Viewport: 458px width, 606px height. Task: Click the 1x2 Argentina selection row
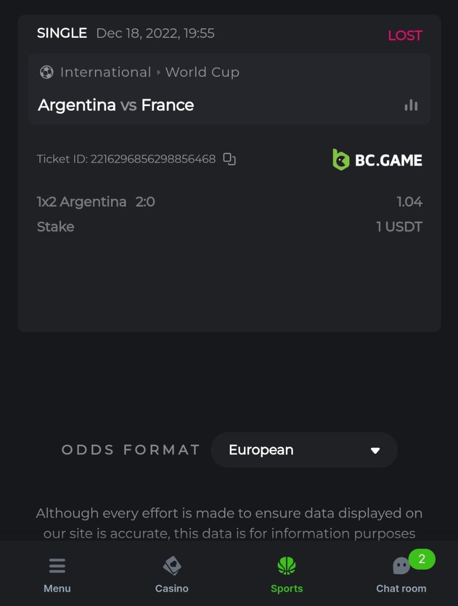coord(96,202)
